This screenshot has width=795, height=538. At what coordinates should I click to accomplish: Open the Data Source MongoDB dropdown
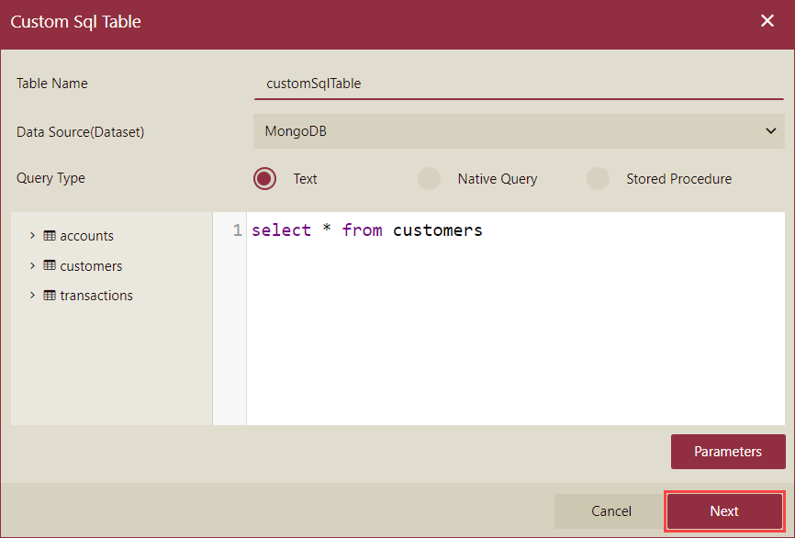[519, 131]
